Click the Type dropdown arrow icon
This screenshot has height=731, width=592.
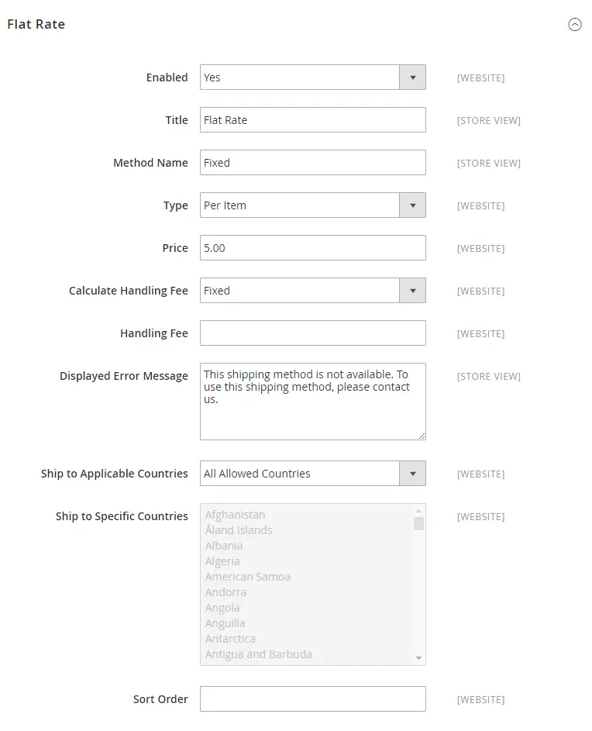tap(413, 205)
